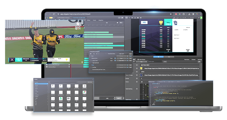
Task: Check the batsmanBaseAccent layer checkbox
Action: coord(47,65)
